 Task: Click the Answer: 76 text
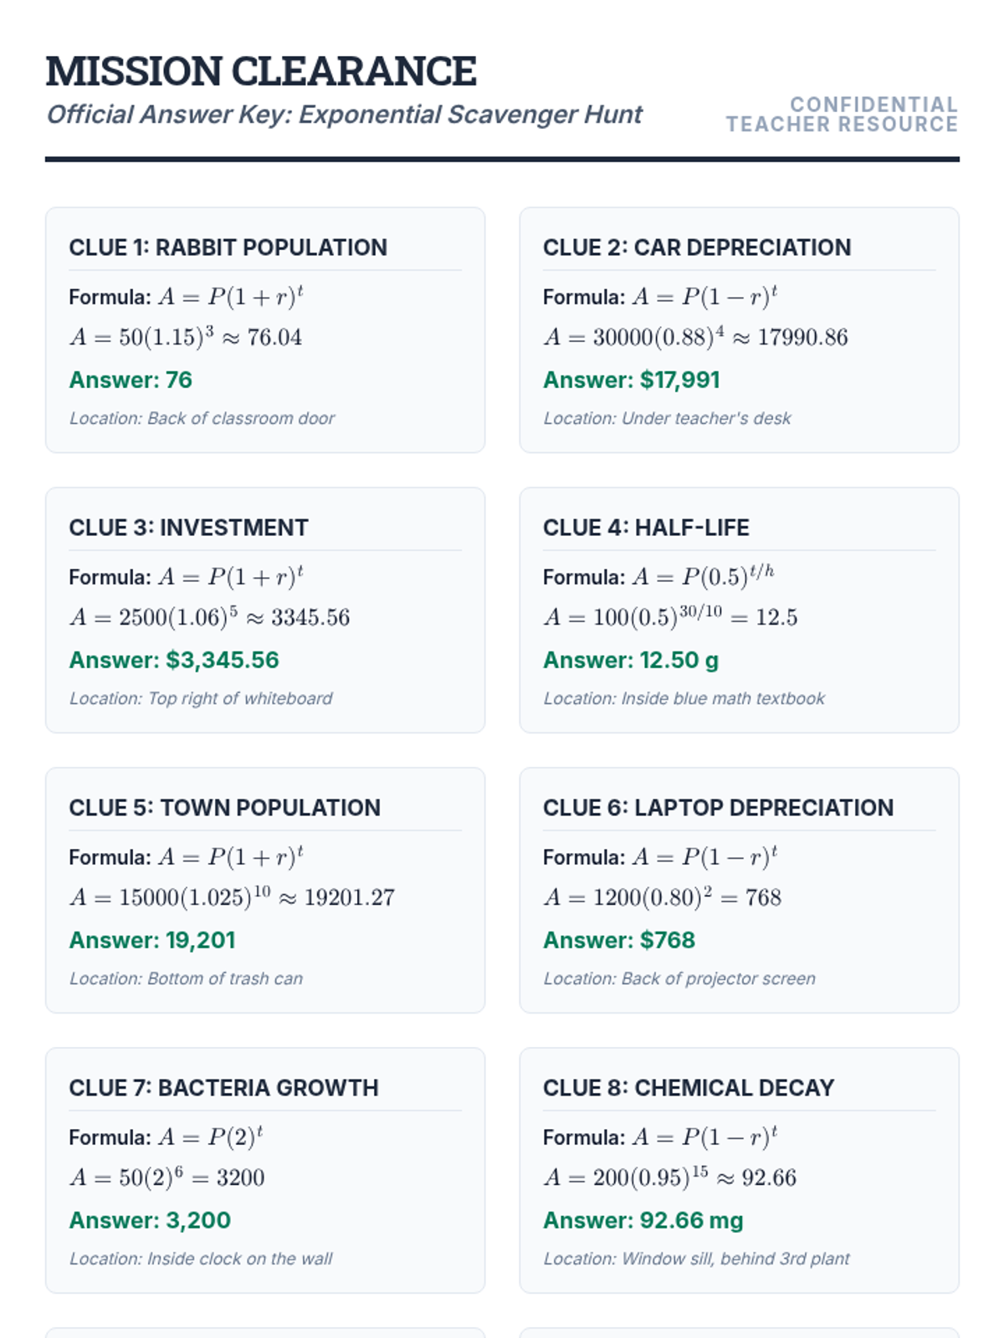pyautogui.click(x=131, y=380)
